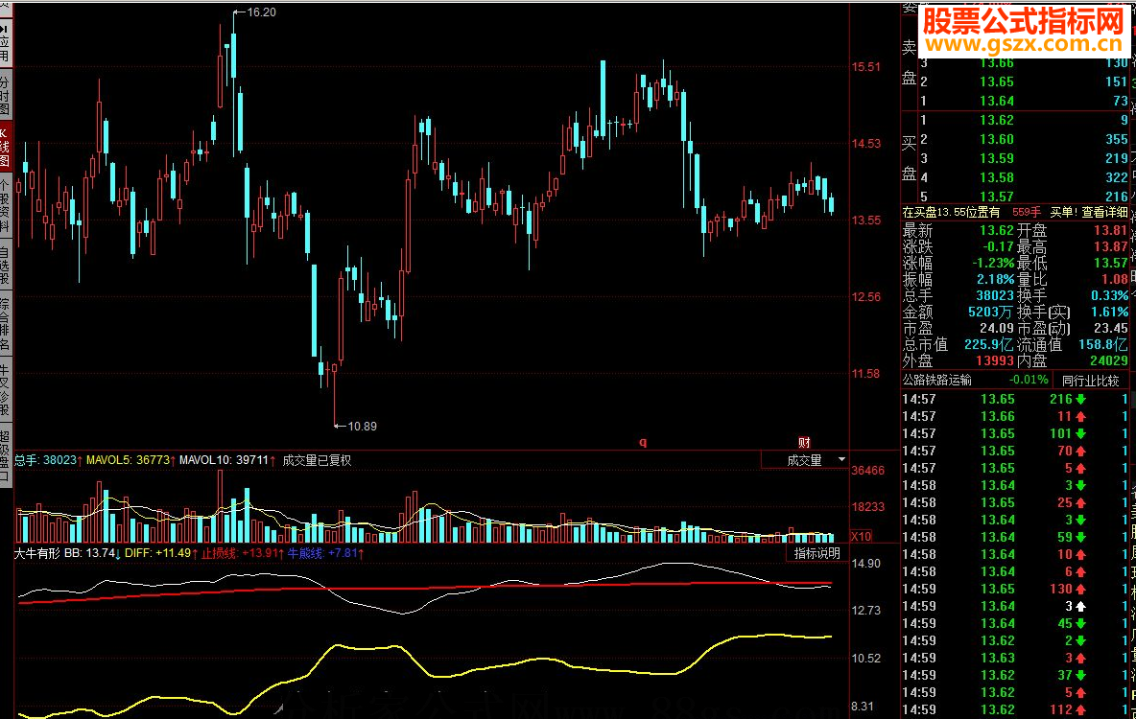Click the 指标说明 button

[x=816, y=553]
